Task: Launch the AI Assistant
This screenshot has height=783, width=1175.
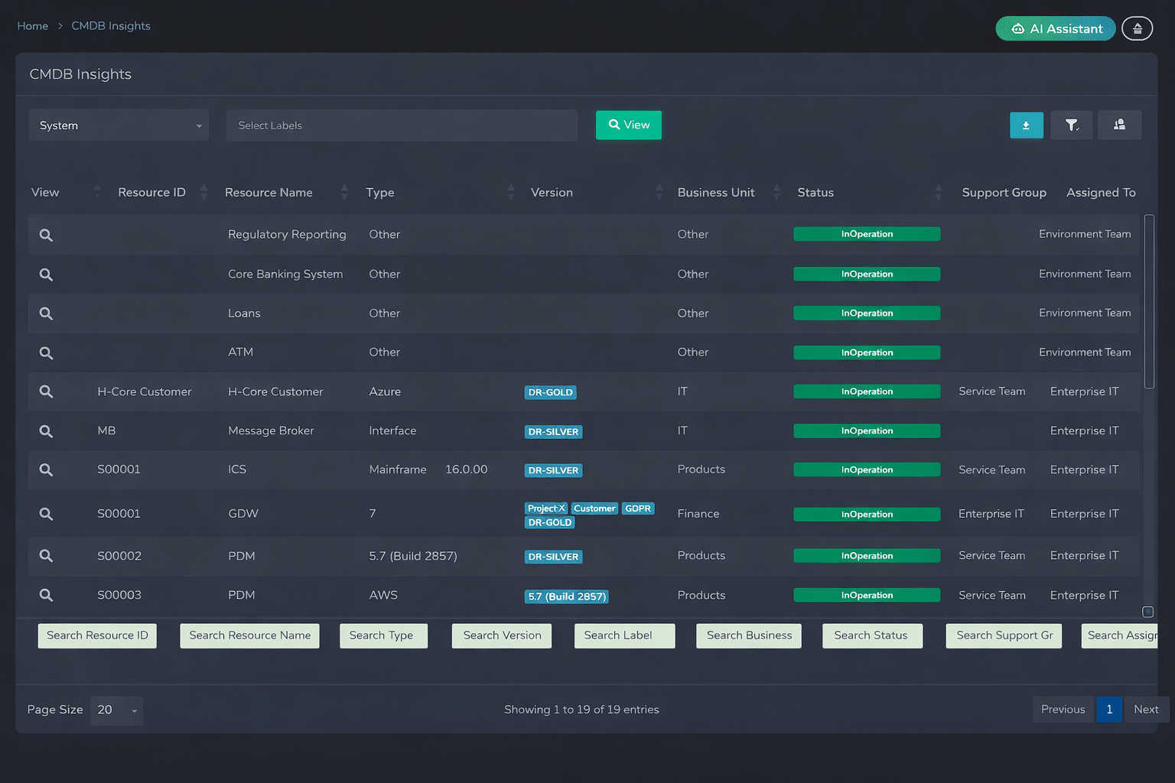Action: (1055, 28)
